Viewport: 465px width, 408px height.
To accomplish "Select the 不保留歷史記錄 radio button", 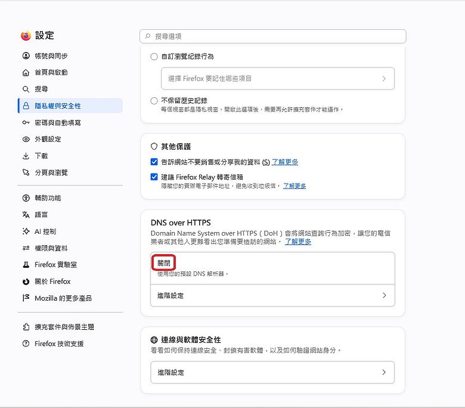I will [x=154, y=101].
